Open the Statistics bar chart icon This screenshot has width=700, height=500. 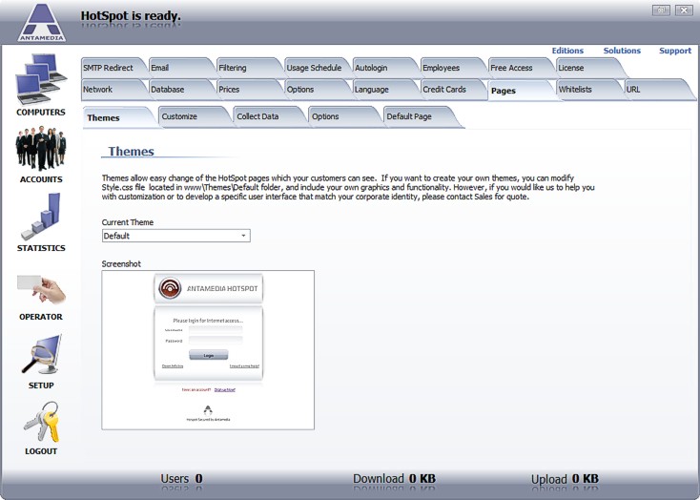click(41, 217)
